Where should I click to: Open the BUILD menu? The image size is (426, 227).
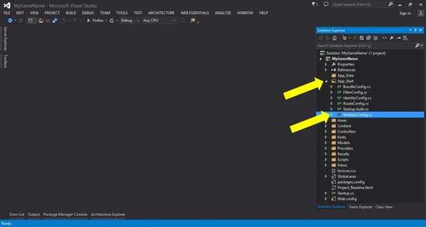71,13
